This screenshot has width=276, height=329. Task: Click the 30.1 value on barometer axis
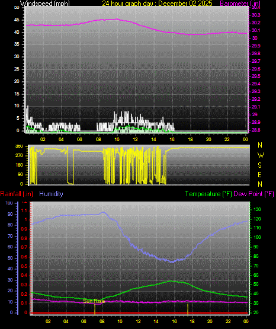click(256, 30)
